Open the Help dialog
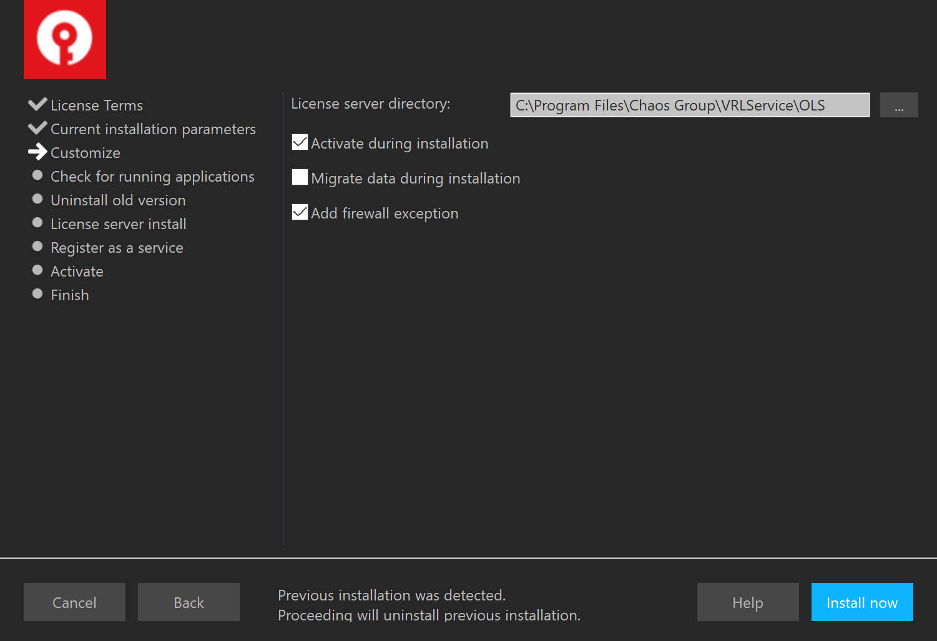Screen dimensions: 937x641 click(748, 602)
